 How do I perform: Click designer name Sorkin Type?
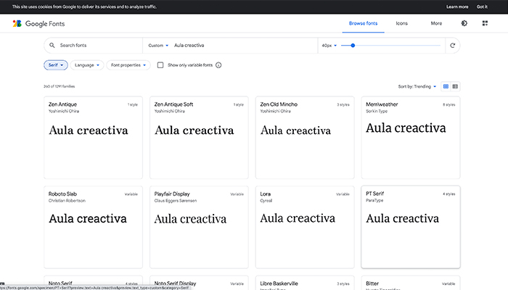tap(377, 111)
